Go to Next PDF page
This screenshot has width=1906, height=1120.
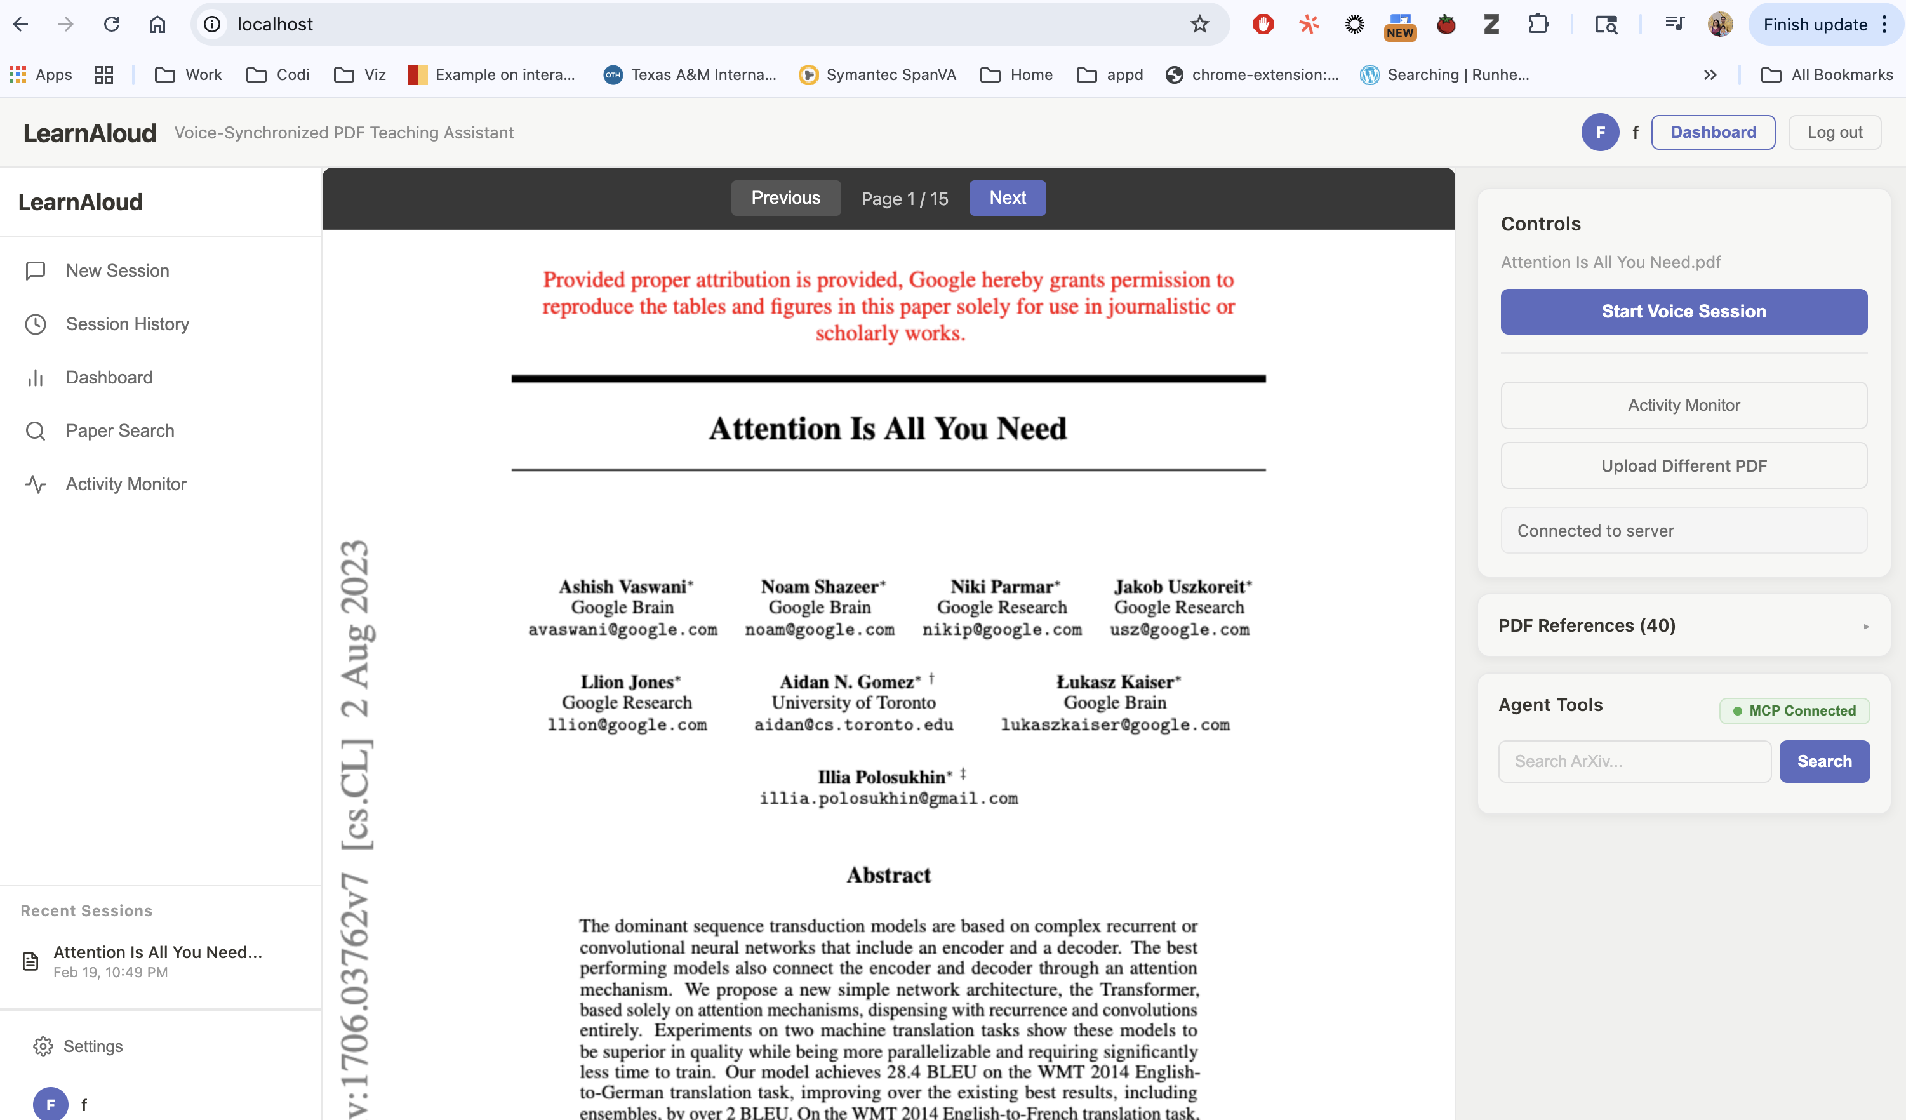click(1007, 198)
